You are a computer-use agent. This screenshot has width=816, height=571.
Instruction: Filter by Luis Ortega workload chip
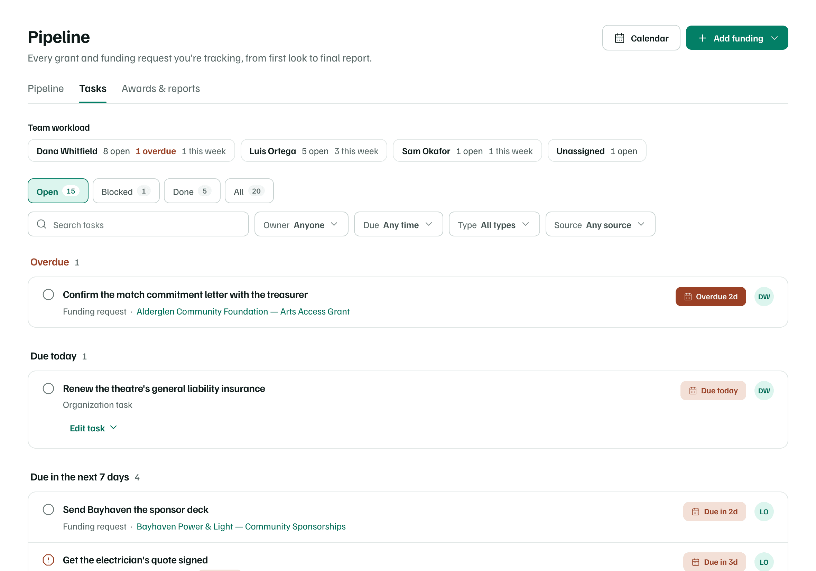(314, 151)
